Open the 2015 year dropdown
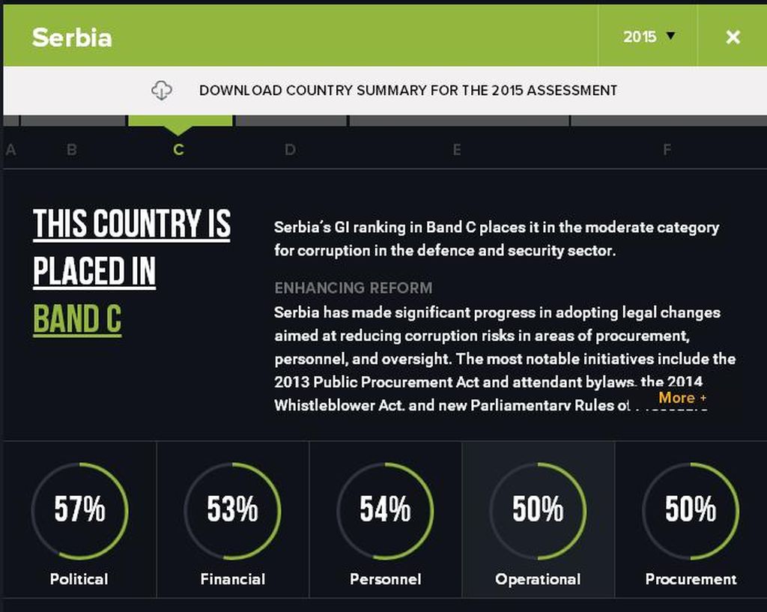 [648, 36]
